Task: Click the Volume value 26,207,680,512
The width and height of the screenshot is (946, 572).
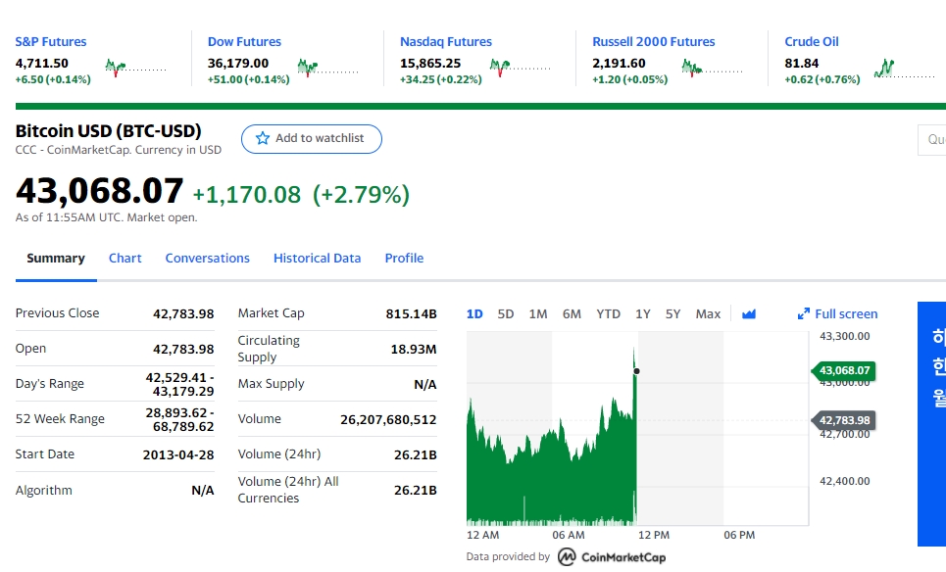Action: [388, 419]
